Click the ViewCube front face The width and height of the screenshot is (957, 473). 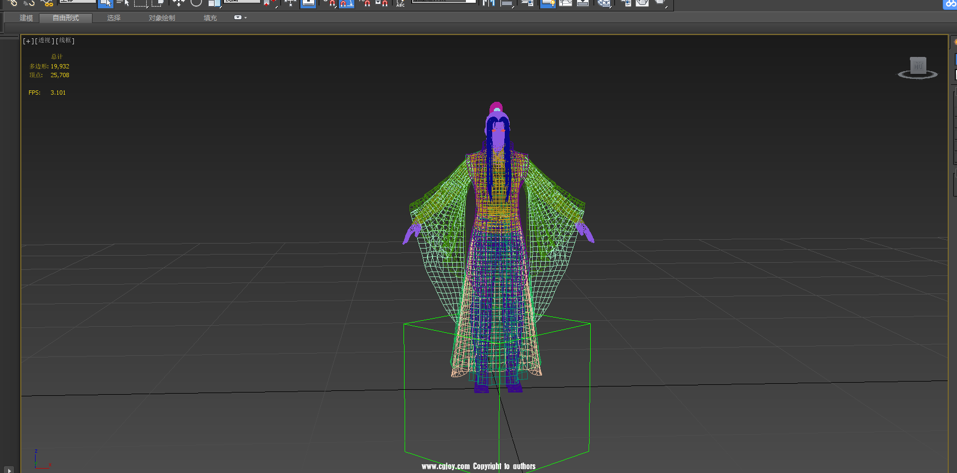pos(918,66)
